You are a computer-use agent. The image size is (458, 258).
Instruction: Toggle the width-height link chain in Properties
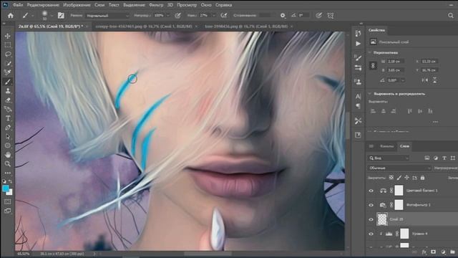(373, 65)
